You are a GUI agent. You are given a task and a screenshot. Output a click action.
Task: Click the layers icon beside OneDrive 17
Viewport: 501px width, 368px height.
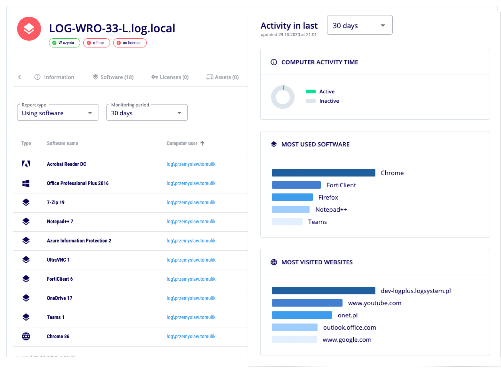coord(26,298)
